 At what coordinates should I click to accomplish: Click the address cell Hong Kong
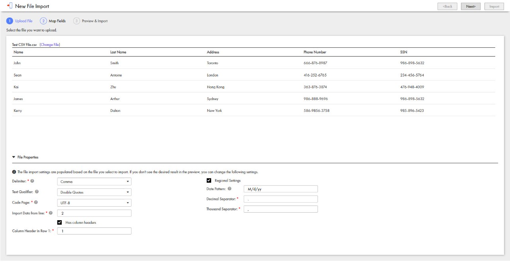pos(216,87)
